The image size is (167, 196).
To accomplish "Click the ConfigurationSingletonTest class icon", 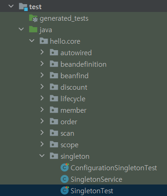I will [65, 167].
